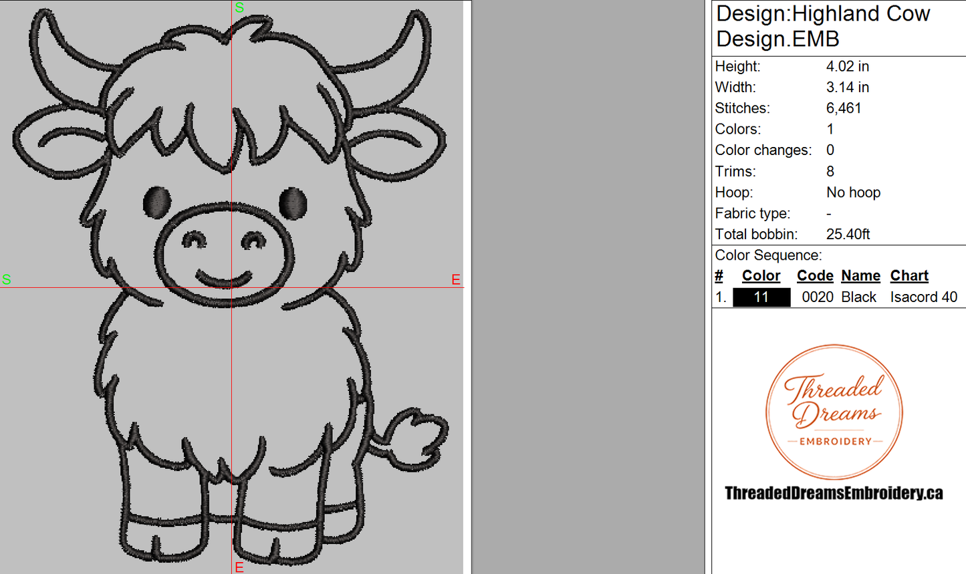Click the Threaded Dreams Embroidery logo

click(834, 412)
